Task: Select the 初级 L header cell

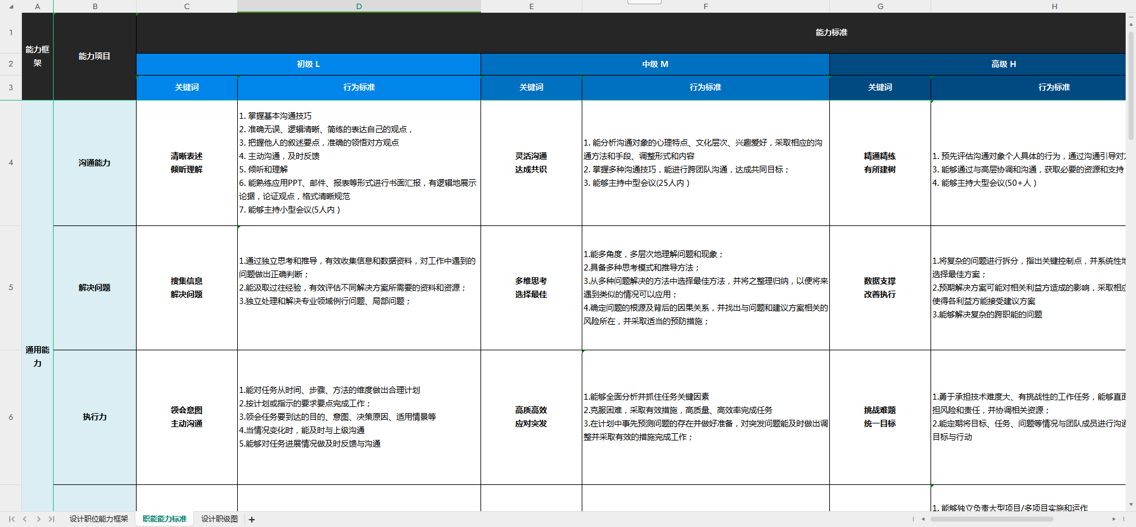Action: [x=309, y=64]
